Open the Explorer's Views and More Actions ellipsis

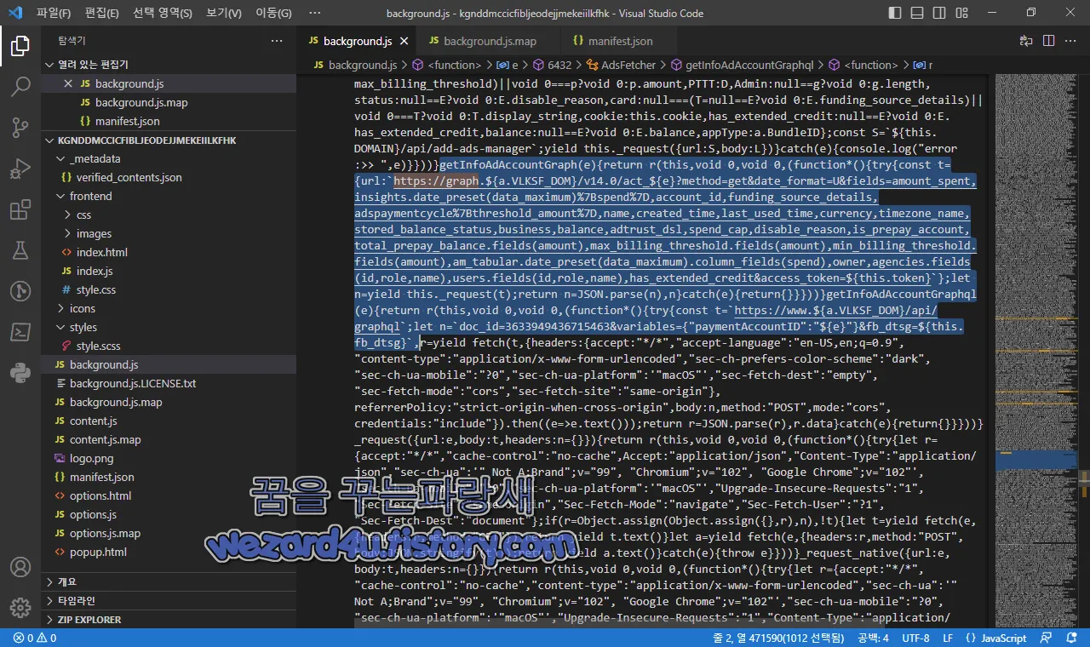click(277, 41)
